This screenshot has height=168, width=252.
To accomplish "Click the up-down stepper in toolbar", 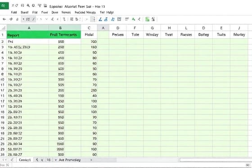I will [94, 19].
